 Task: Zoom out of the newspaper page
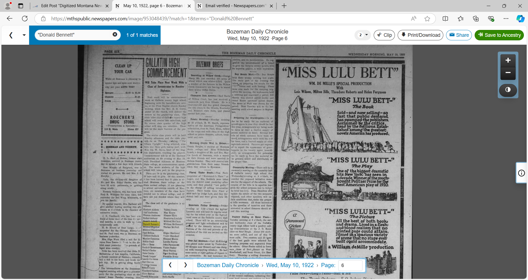coord(508,73)
